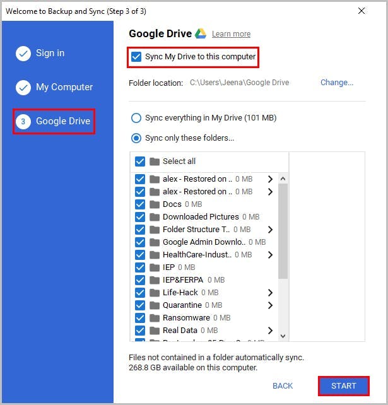Click the Folder Structure T.. folder icon
388x405 pixels.
155,230
